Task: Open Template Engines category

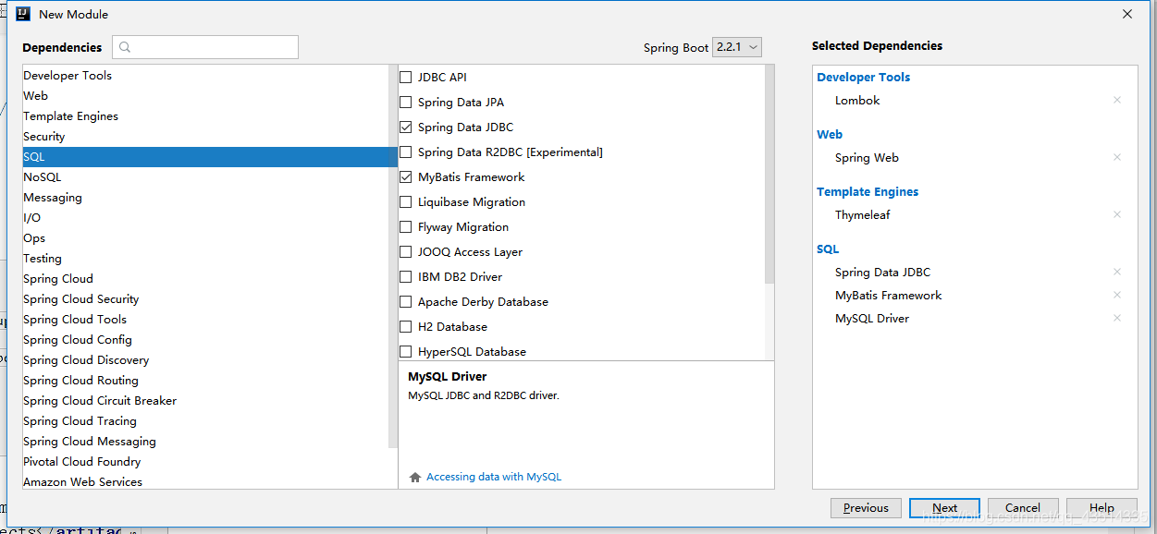Action: point(205,115)
